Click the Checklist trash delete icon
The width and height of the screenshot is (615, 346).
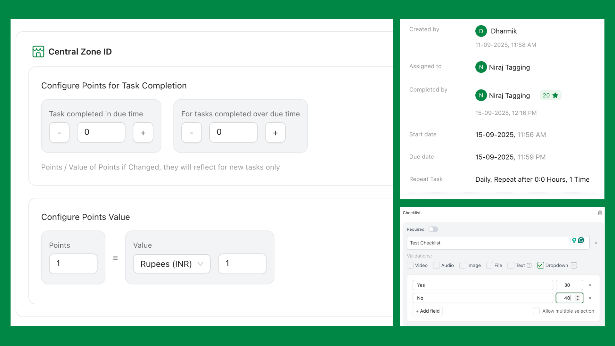click(600, 213)
